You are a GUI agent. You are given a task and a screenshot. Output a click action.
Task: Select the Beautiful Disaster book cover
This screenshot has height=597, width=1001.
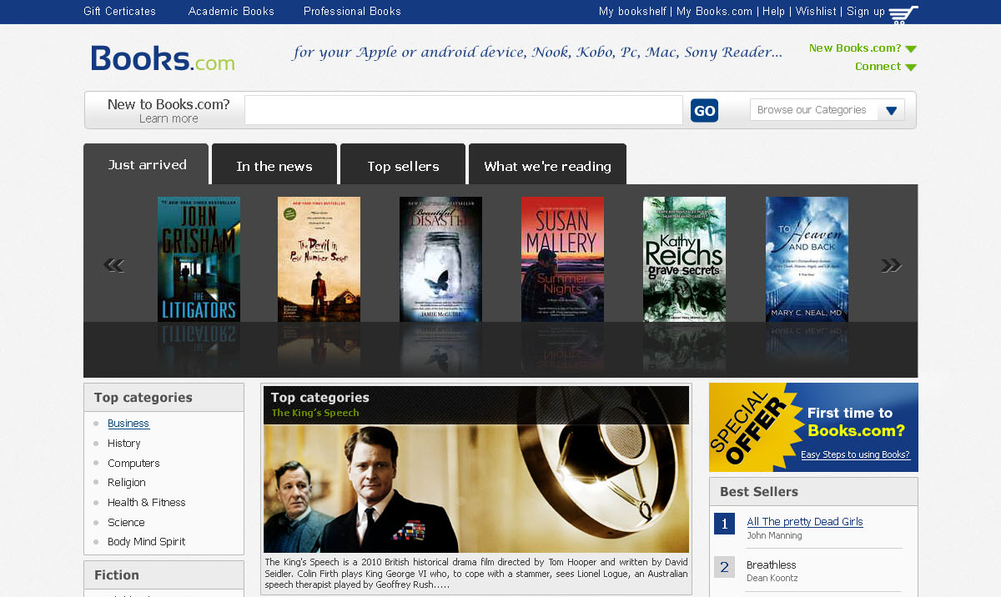[440, 259]
